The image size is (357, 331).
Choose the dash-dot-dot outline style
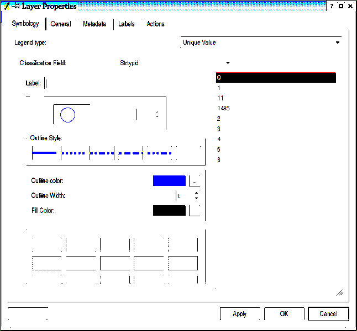[x=158, y=153]
